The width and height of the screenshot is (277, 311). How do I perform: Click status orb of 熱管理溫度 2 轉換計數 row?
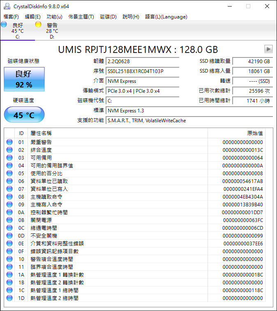(9, 282)
